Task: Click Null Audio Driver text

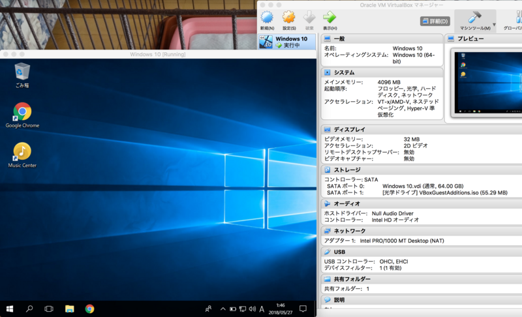Action: tap(393, 213)
